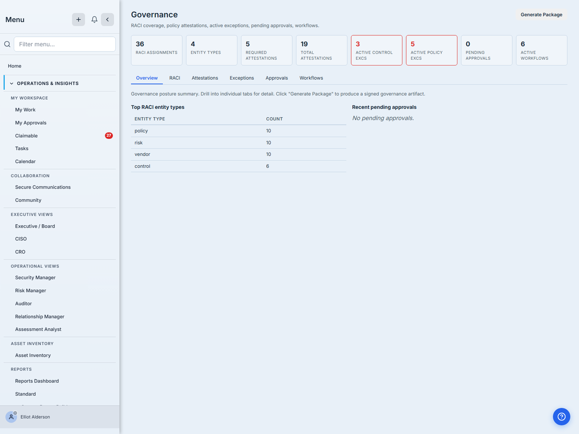Click the Total Attestations card
This screenshot has height=434, width=579.
pos(322,50)
